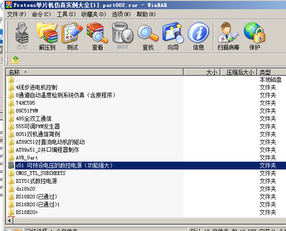286x231 pixels.
Task: Click folder icon of DS18B20= row
Action: coord(11,212)
